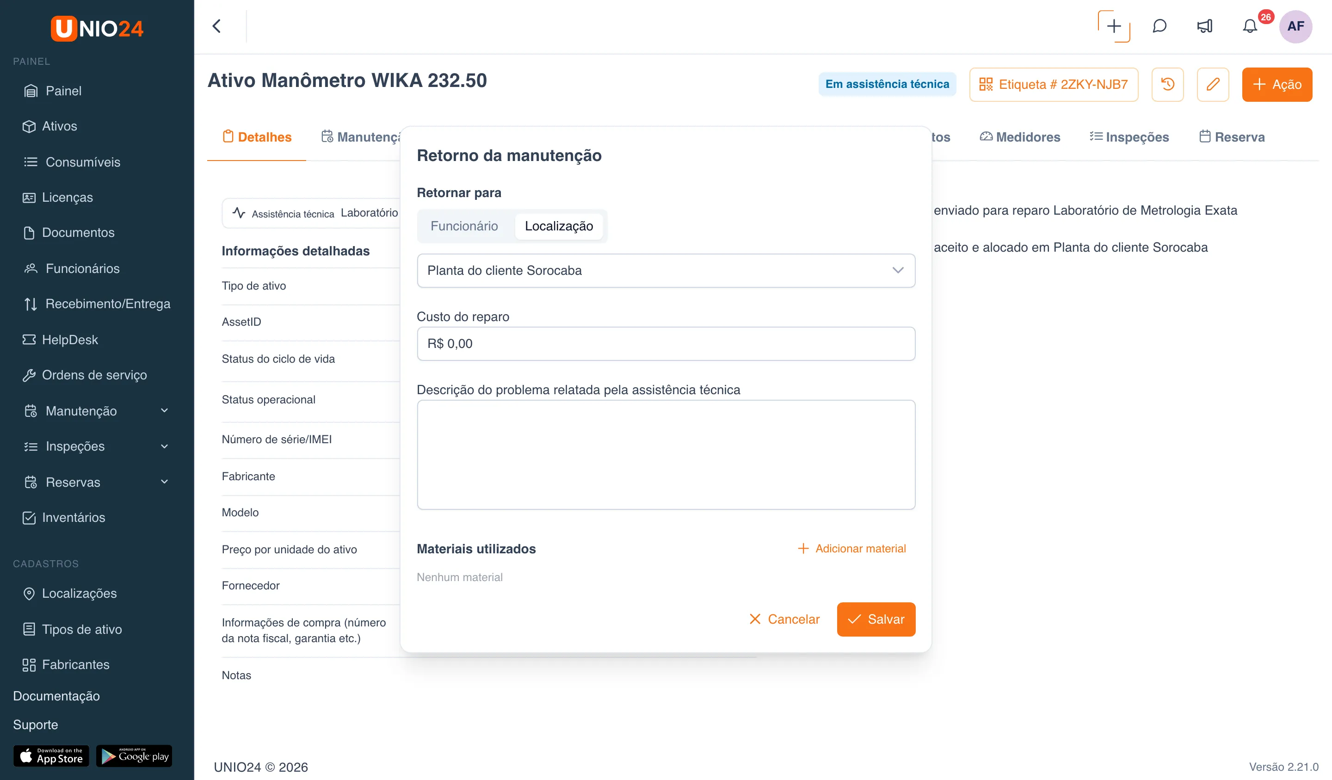This screenshot has width=1332, height=780.
Task: Click the back arrow icon
Action: pyautogui.click(x=217, y=26)
